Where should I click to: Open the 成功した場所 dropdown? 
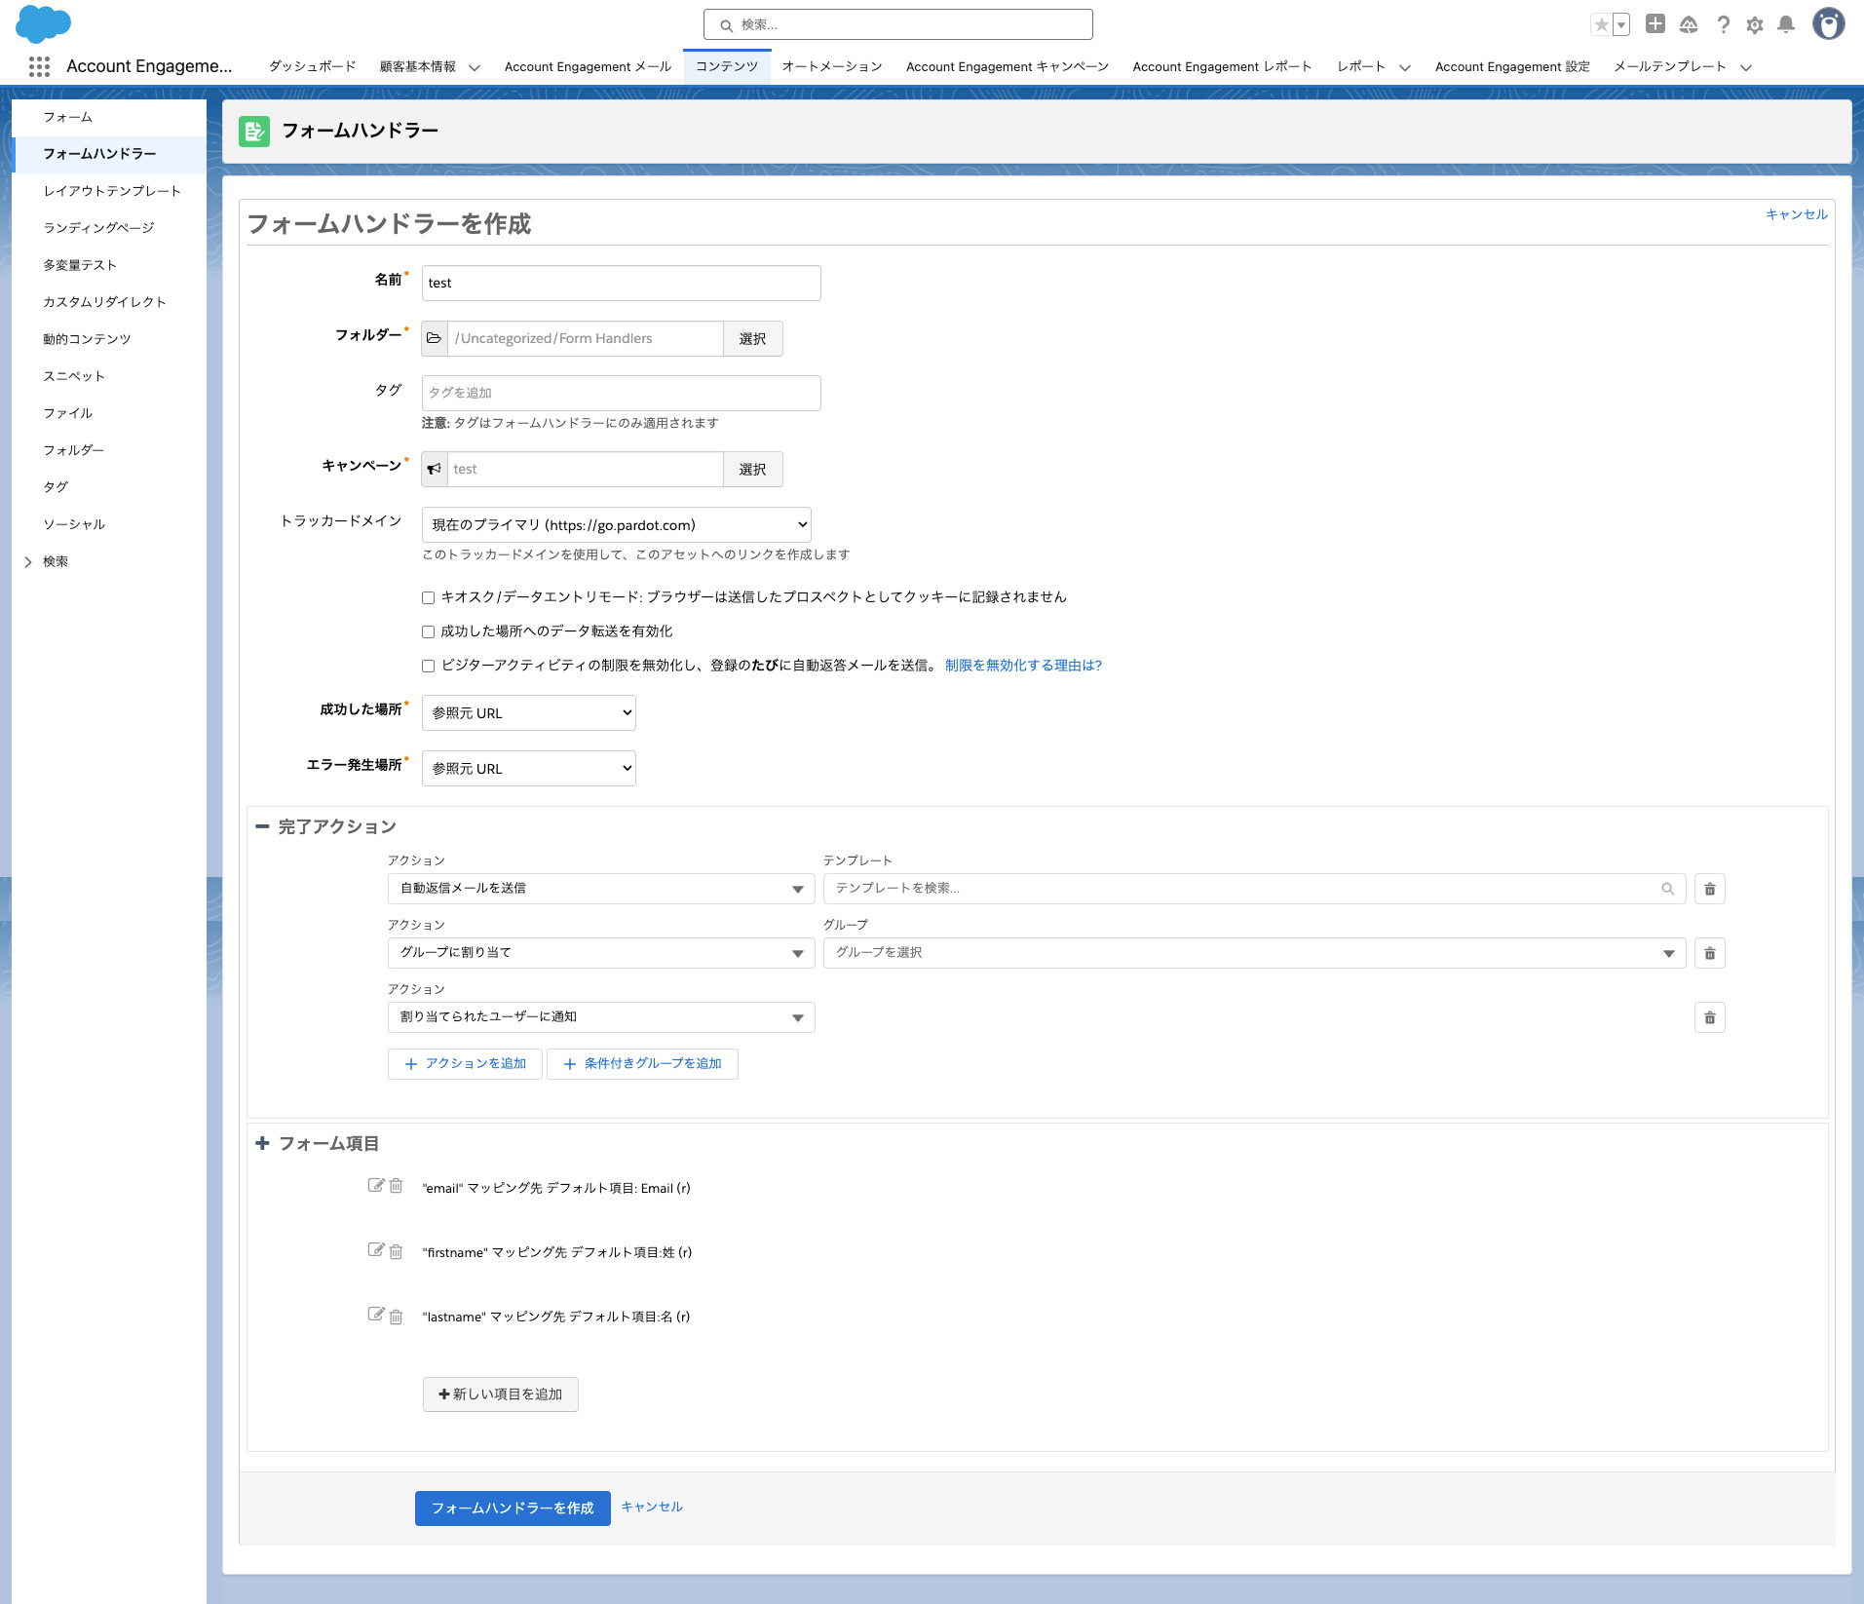(529, 712)
